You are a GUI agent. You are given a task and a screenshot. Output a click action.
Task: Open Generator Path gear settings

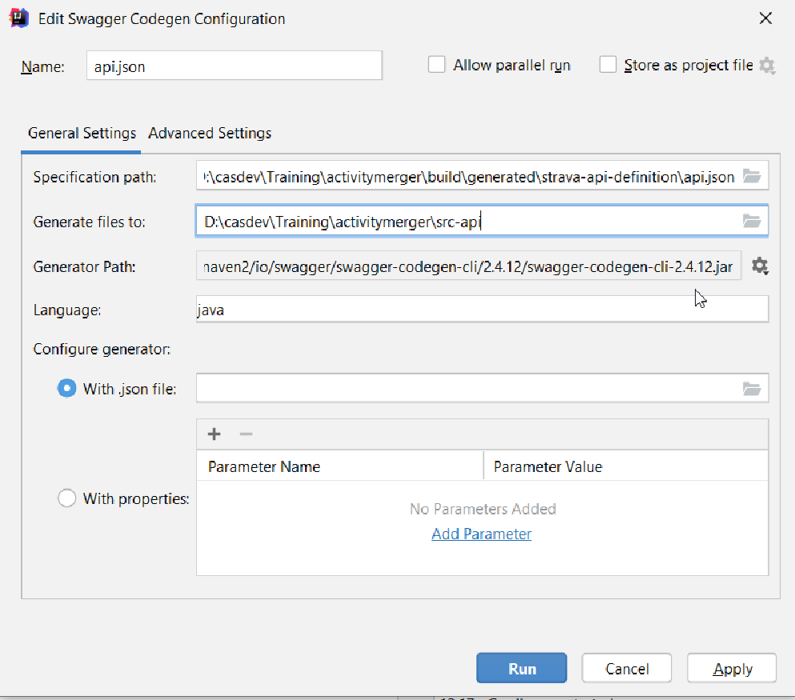760,266
